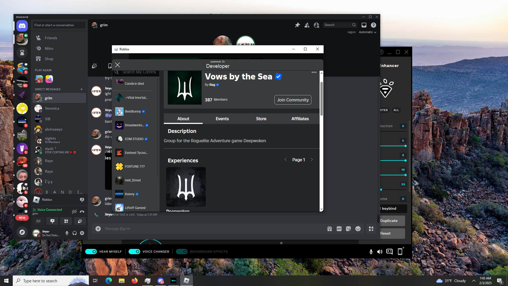Go to next experiences page arrow
The image size is (508, 286).
pos(312,160)
